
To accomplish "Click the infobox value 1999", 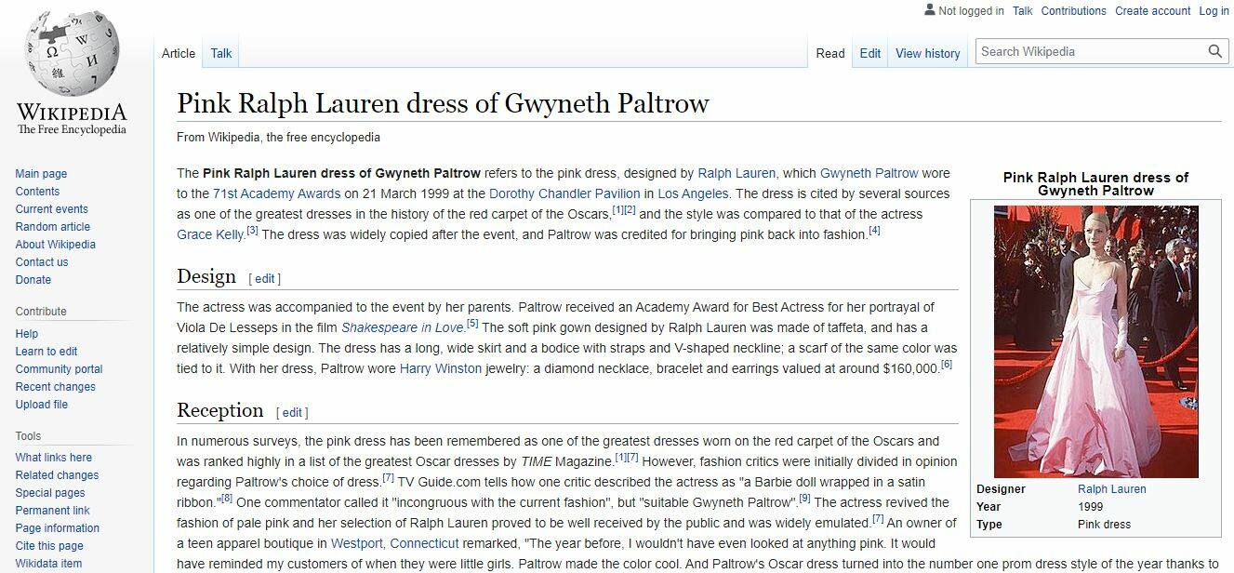I will 1091,507.
